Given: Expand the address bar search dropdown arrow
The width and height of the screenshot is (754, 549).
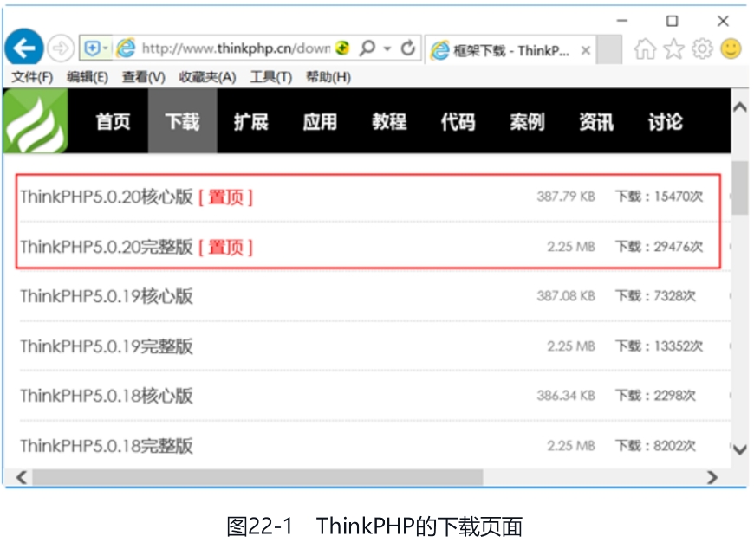Looking at the screenshot, I should [x=387, y=48].
